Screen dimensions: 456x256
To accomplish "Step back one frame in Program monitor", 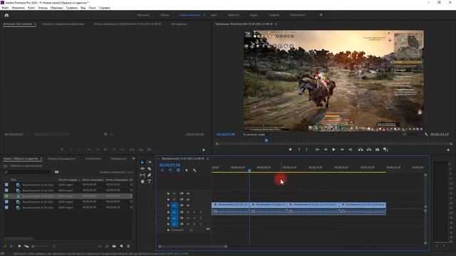I will click(326, 149).
